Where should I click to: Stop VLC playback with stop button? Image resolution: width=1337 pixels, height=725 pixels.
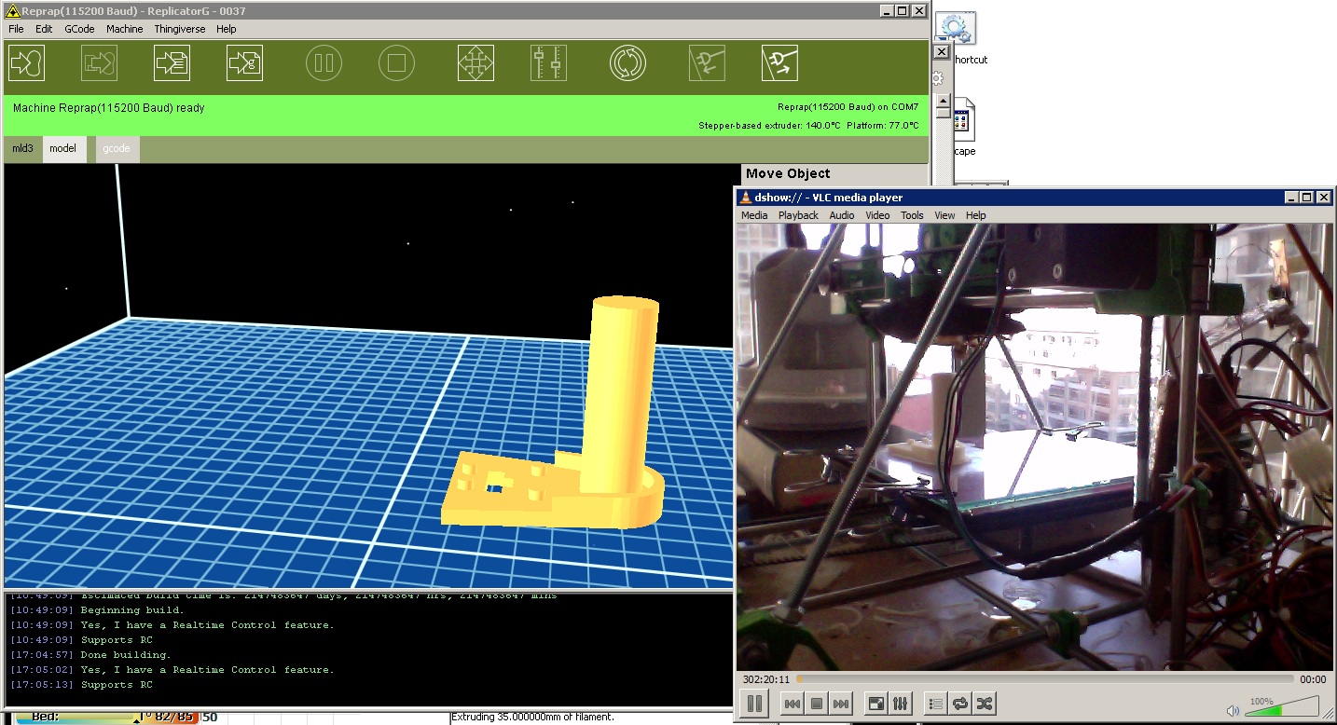point(817,704)
